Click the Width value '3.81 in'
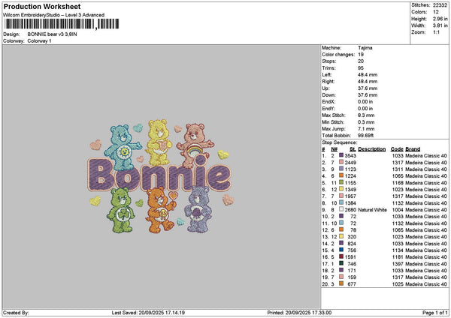Image resolution: width=451 pixels, height=318 pixels. tap(440, 25)
